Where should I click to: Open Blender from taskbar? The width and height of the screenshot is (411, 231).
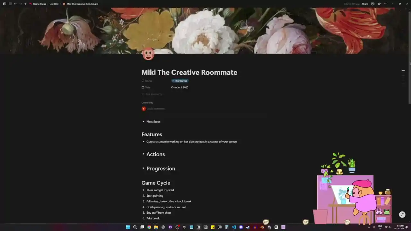tap(262, 227)
